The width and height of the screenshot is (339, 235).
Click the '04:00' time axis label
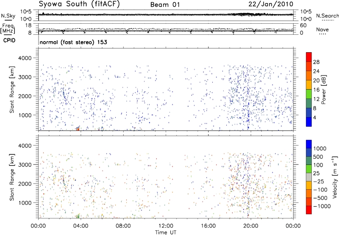coord(81,226)
